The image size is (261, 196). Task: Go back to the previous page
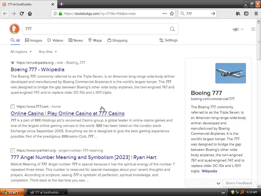click(5, 14)
